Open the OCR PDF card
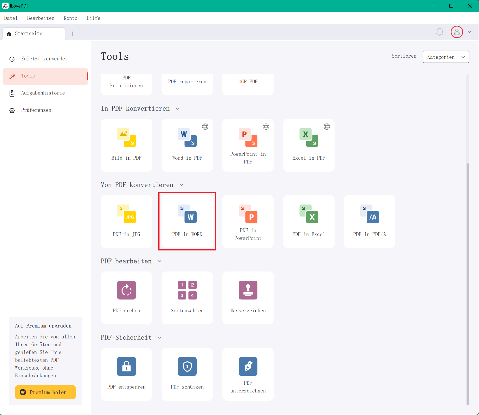 248,84
